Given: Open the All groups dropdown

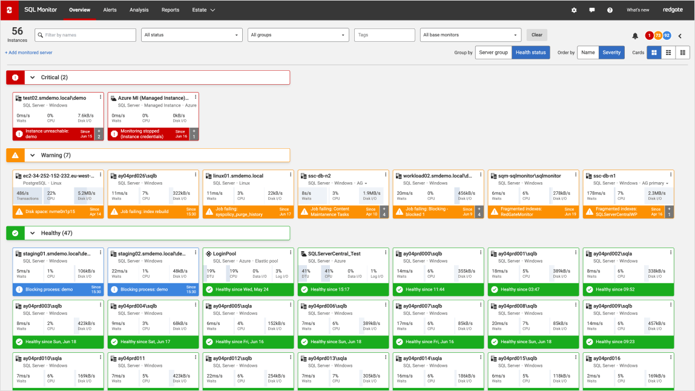Looking at the screenshot, I should pos(298,35).
